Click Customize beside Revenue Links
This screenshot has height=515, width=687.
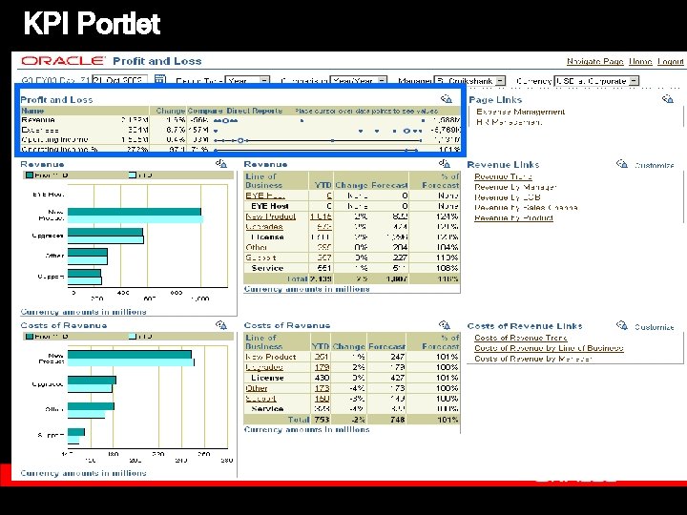pos(655,166)
